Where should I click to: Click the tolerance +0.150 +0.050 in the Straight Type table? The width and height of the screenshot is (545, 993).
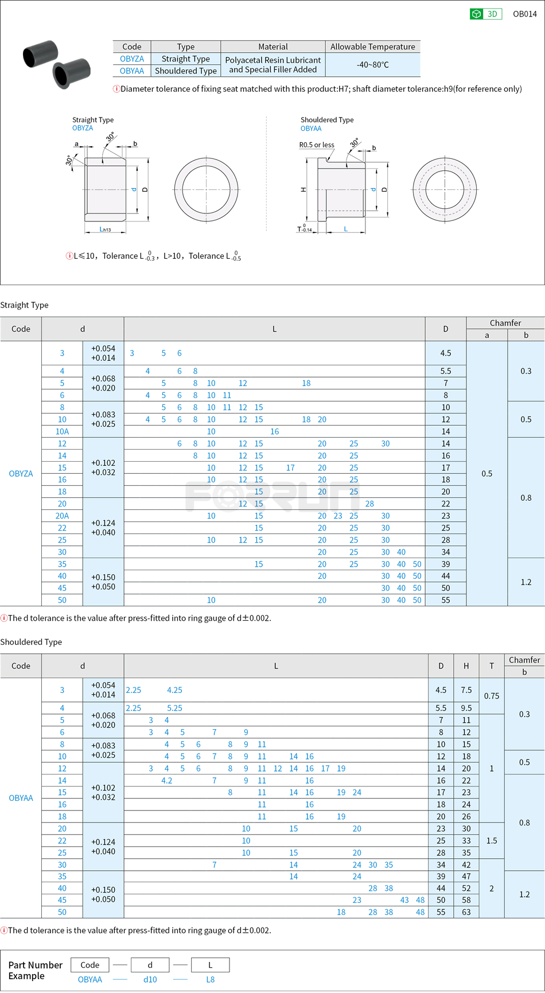pyautogui.click(x=103, y=582)
